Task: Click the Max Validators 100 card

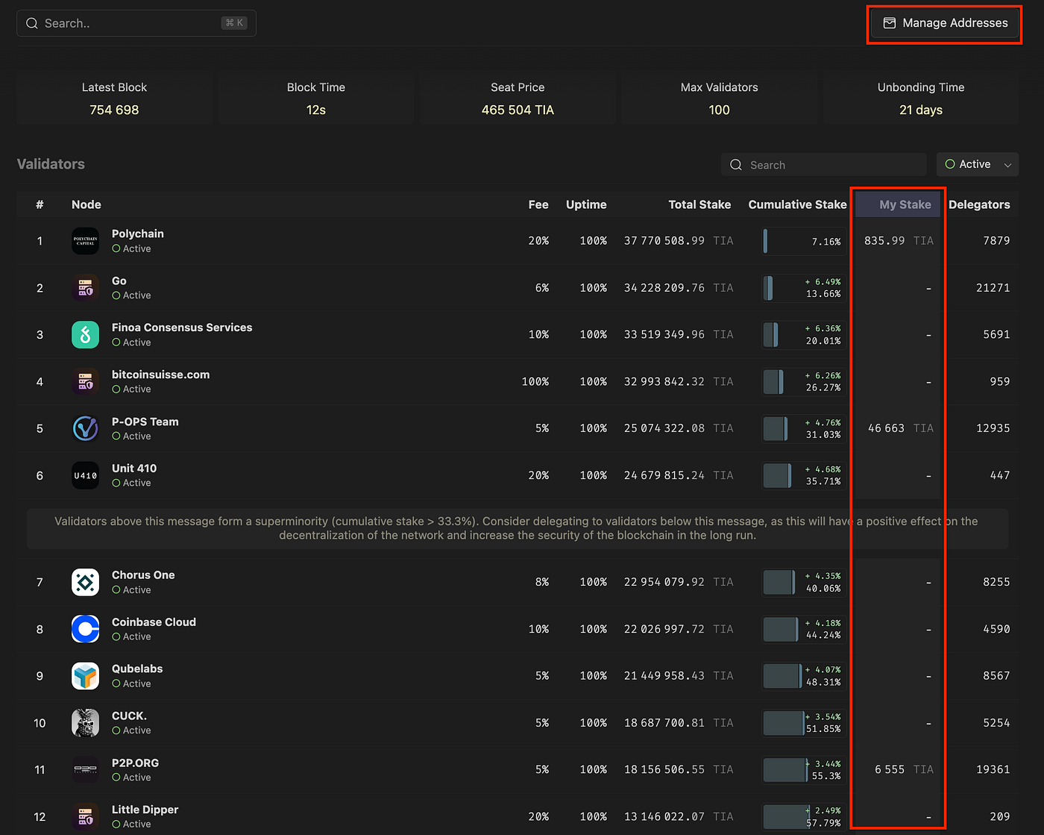Action: [x=719, y=98]
